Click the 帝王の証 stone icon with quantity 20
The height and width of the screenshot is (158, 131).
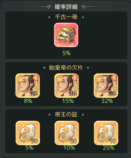pyautogui.click(x=67, y=133)
